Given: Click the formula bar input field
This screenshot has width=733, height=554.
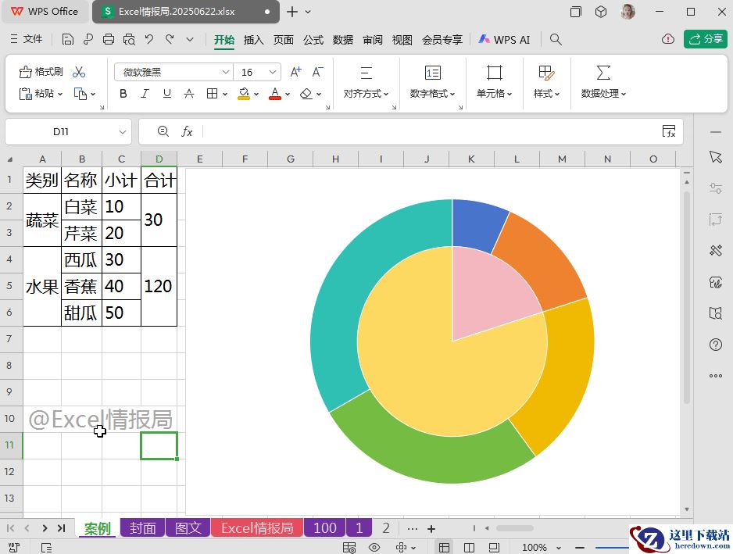Looking at the screenshot, I should pos(430,132).
